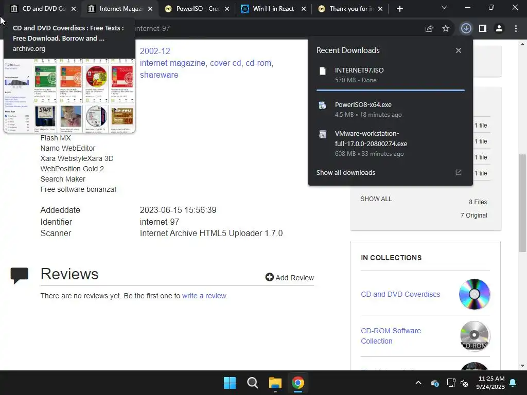527x395 pixels.
Task: Switch to PowerISO tab
Action: tap(197, 9)
